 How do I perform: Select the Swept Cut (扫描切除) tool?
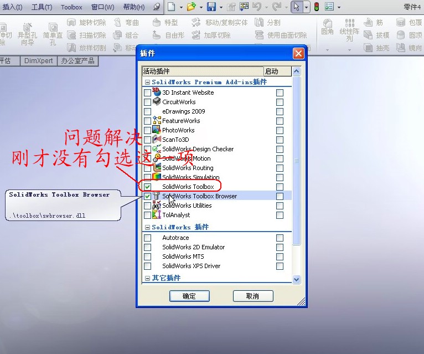(86, 35)
